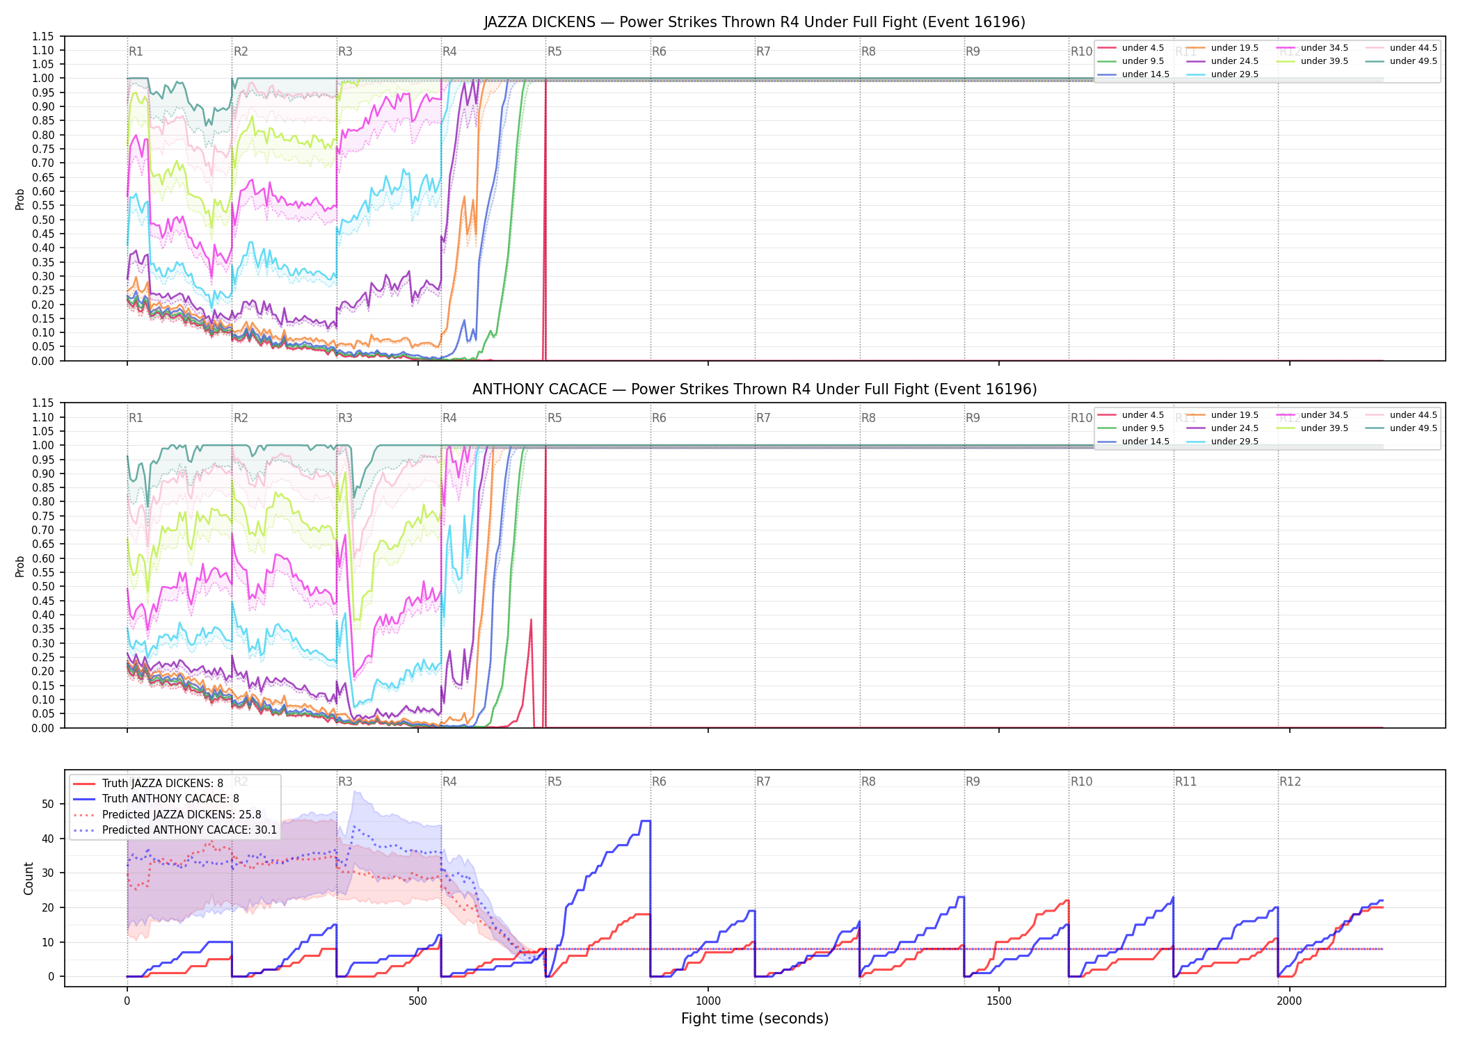Viewport: 1461px width, 1043px height.
Task: Click the 1000 tick on the x-axis
Action: click(x=708, y=1001)
